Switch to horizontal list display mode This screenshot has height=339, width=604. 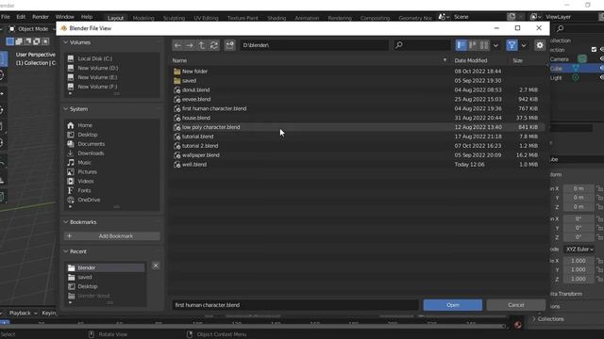click(x=473, y=45)
